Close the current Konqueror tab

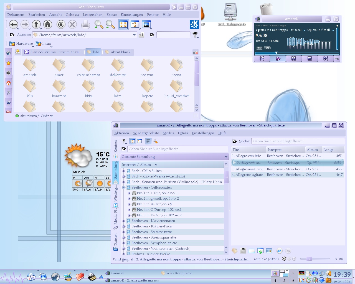[x=195, y=52]
